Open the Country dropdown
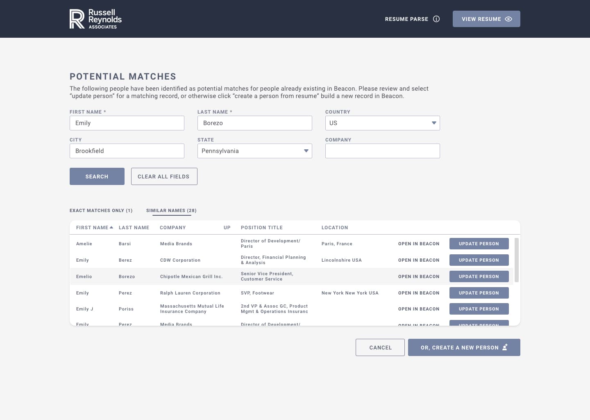Screen dimensions: 590x420 click(x=433, y=123)
